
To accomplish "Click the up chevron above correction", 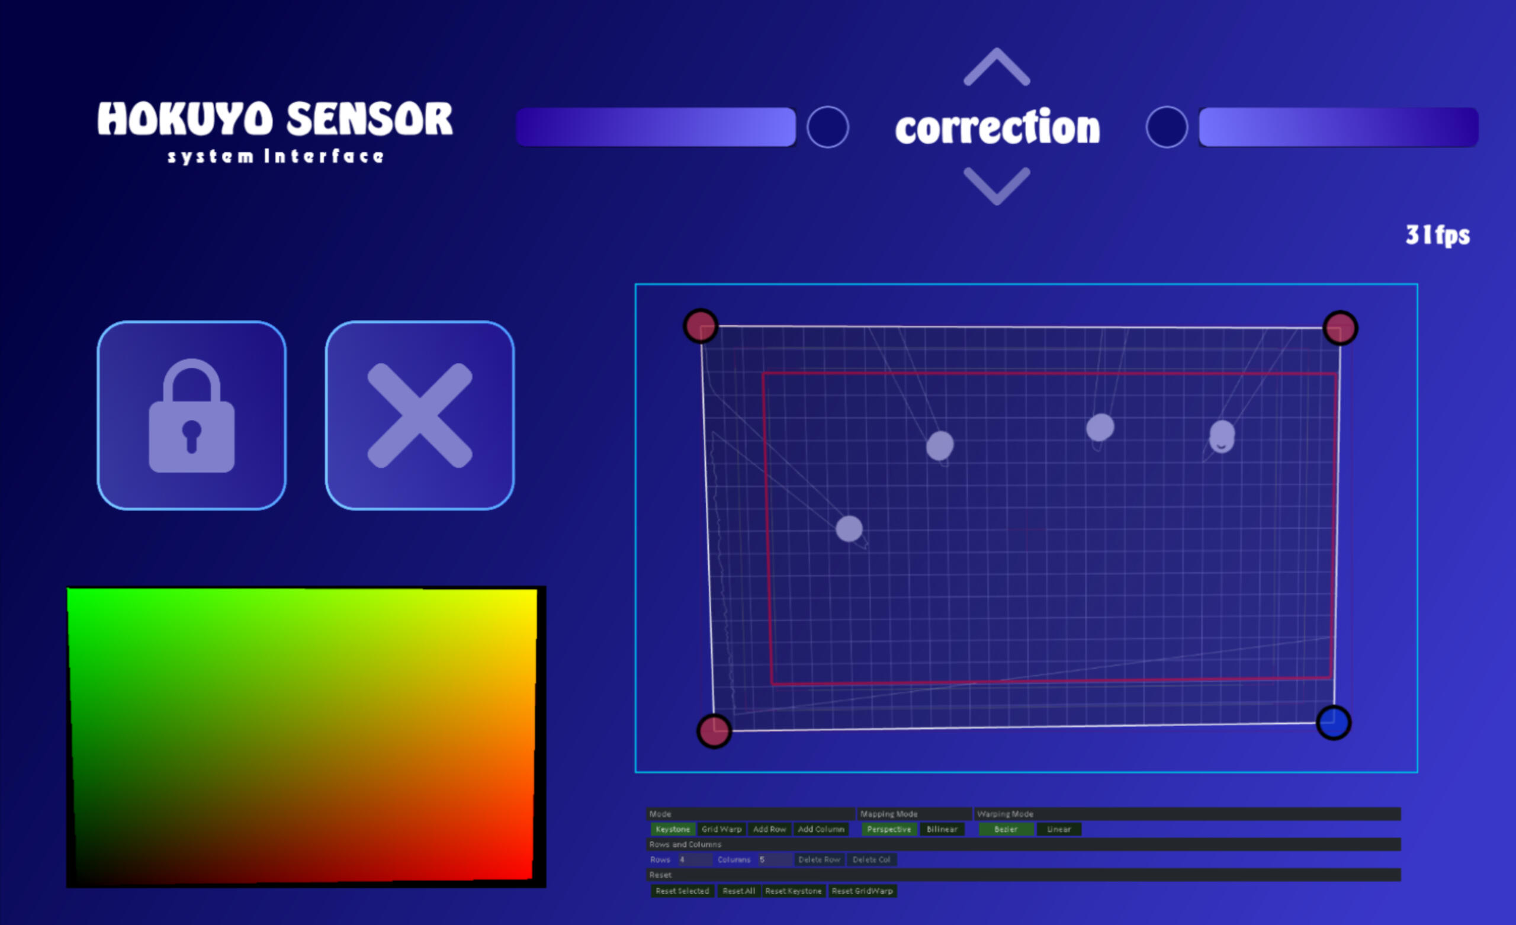I will [996, 66].
